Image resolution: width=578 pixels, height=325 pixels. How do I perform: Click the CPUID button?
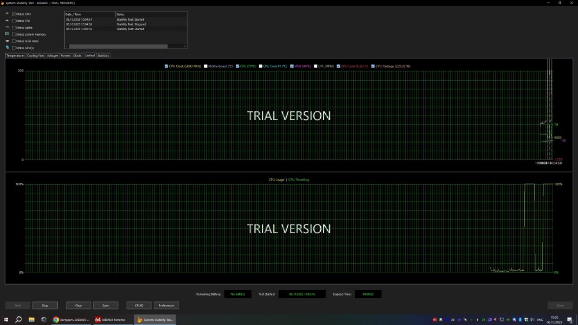coord(139,305)
